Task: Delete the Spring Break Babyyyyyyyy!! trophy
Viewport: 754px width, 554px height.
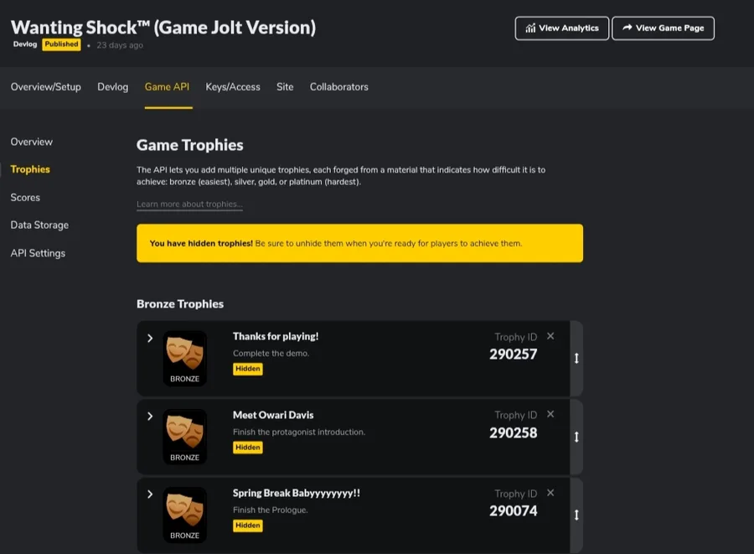Action: (550, 493)
